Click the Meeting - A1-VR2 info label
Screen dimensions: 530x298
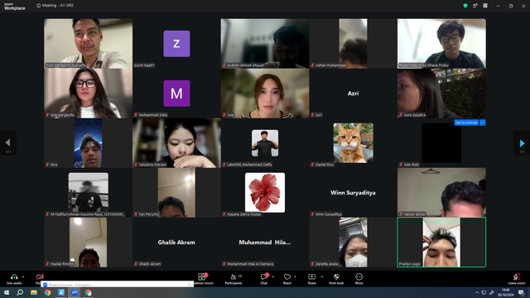click(x=55, y=6)
